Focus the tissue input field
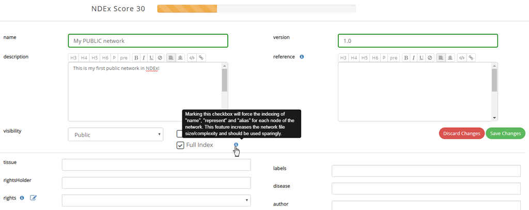Viewport: 529px width, 210px height. click(x=156, y=165)
